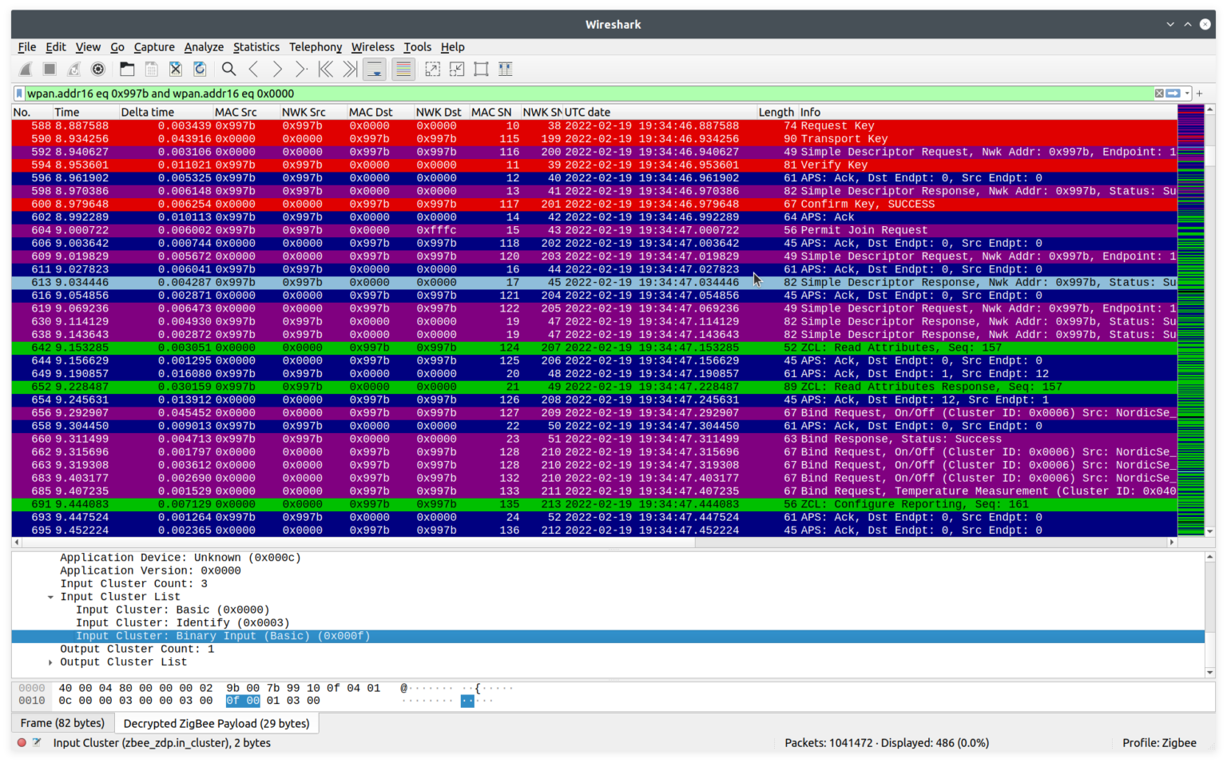This screenshot has width=1227, height=763.
Task: Click the intelligent scrollbar color map
Action: point(1192,320)
